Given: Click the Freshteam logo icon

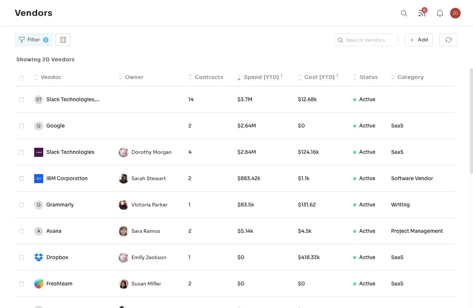Looking at the screenshot, I should pos(39,284).
